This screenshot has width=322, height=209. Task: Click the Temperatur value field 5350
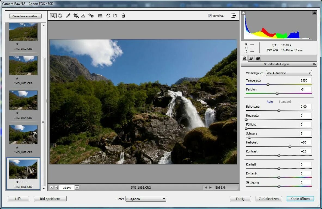point(305,80)
